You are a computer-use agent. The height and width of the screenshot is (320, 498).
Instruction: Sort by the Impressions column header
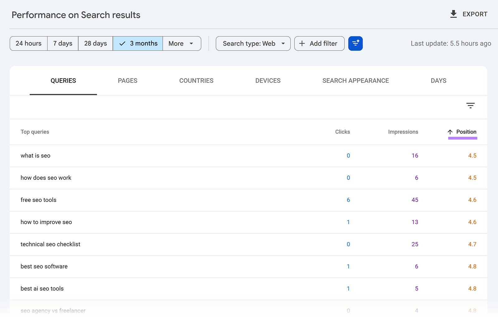pyautogui.click(x=403, y=132)
